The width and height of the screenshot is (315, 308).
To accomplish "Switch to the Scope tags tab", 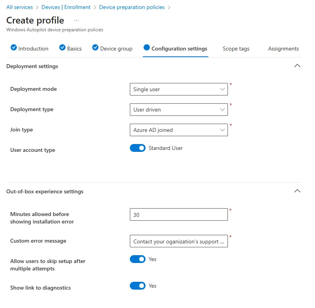I will point(236,49).
